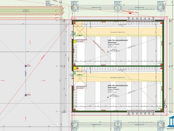Click the top-center circular foundation symbol
Image resolution: width=174 pixels, height=131 pixels.
point(118,8)
